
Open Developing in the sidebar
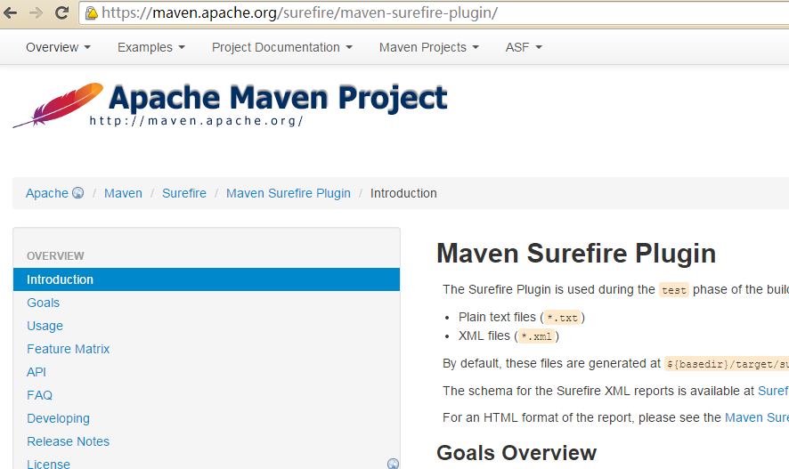pos(59,418)
